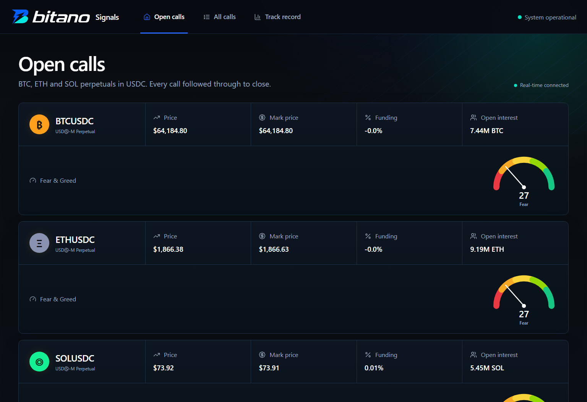Click the ETHUSDC gauge reading 27

[x=524, y=314]
